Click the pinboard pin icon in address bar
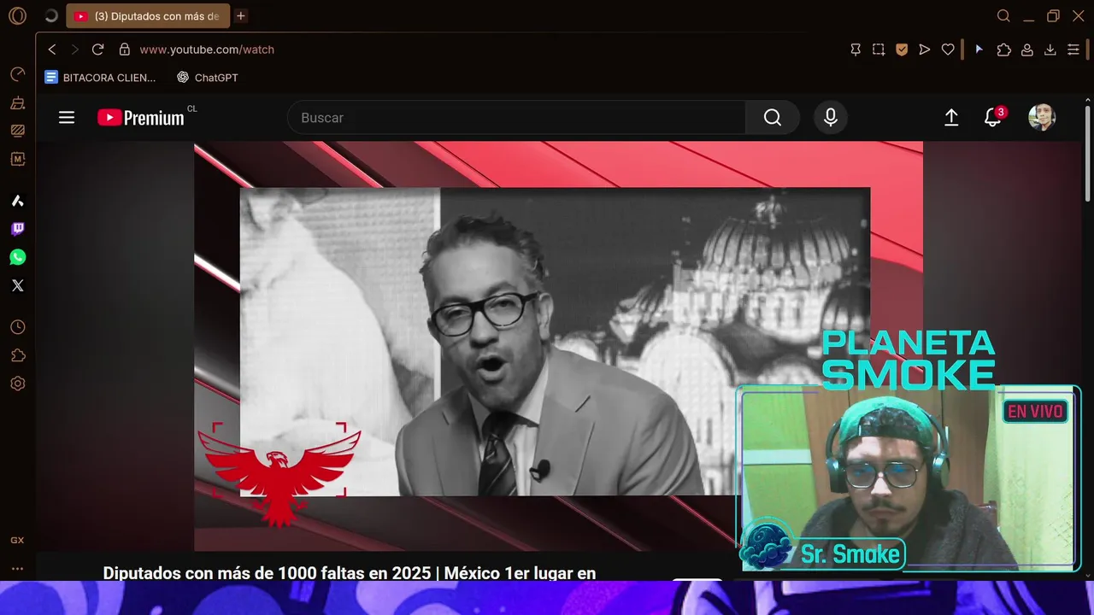1094x615 pixels. click(856, 50)
